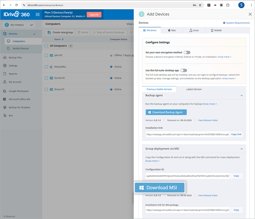Image resolution: width=255 pixels, height=219 pixels.
Task: Click the Windows icon beside John-PC
Action: pos(51,56)
